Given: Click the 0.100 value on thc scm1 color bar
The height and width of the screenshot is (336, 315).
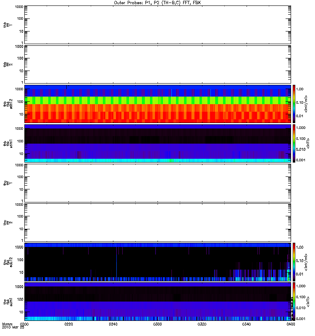Looking at the screenshot, I should (x=301, y=297).
